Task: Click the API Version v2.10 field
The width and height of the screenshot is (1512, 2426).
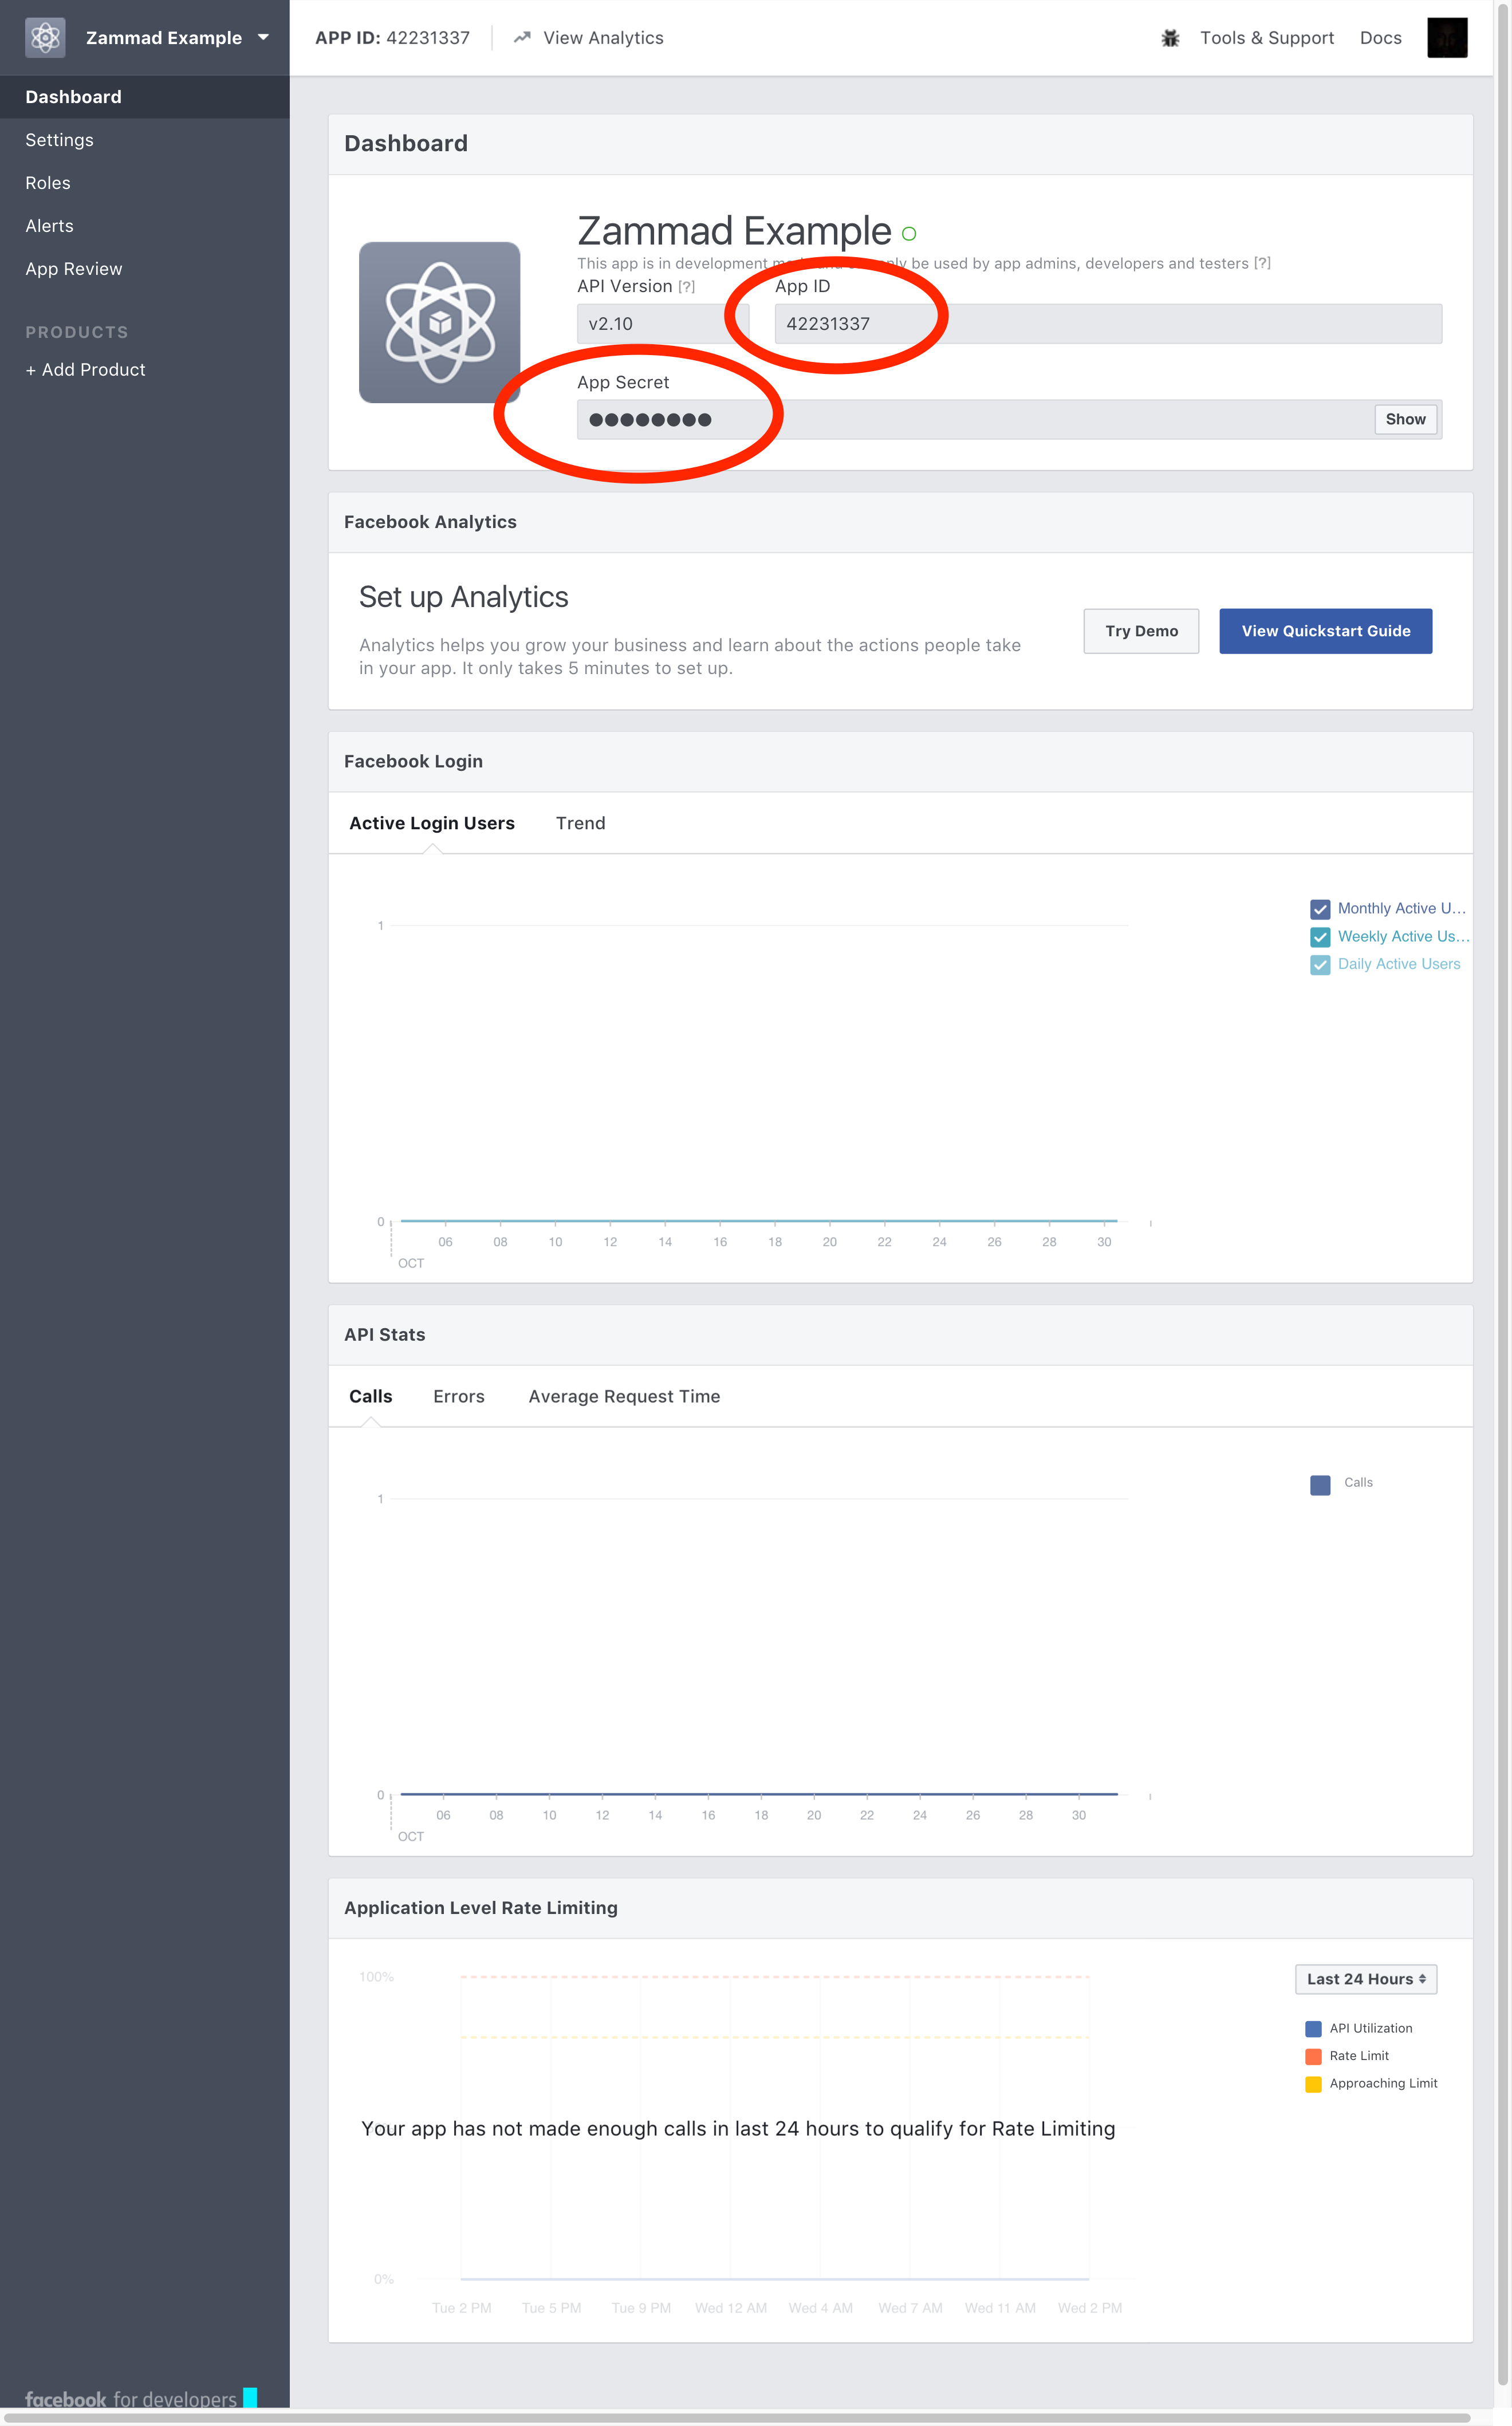Action: pos(662,324)
